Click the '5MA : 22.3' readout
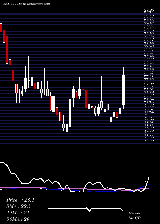 19,206
